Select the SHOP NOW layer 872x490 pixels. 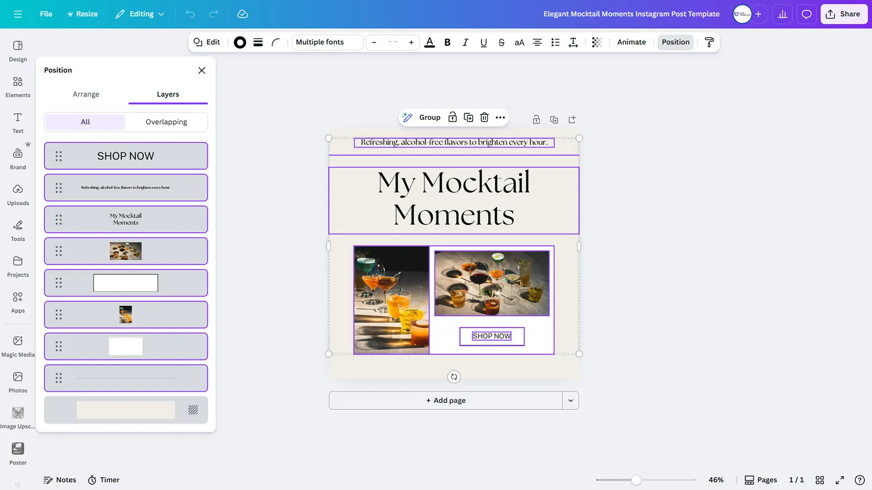tap(126, 156)
